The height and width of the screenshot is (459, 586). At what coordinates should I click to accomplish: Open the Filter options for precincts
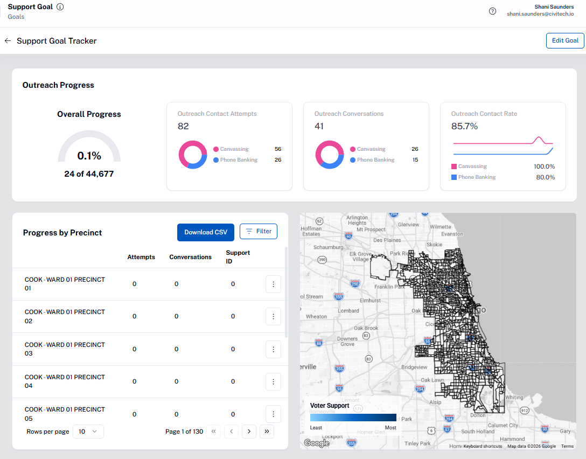click(259, 232)
